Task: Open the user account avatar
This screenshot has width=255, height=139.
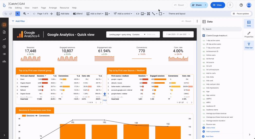Action: pyautogui.click(x=249, y=5)
